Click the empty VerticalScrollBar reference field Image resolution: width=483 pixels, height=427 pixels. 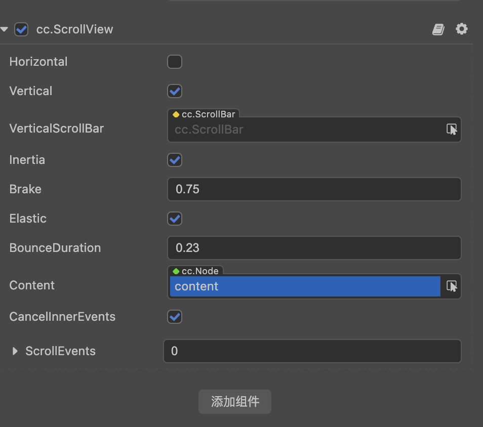pyautogui.click(x=305, y=130)
